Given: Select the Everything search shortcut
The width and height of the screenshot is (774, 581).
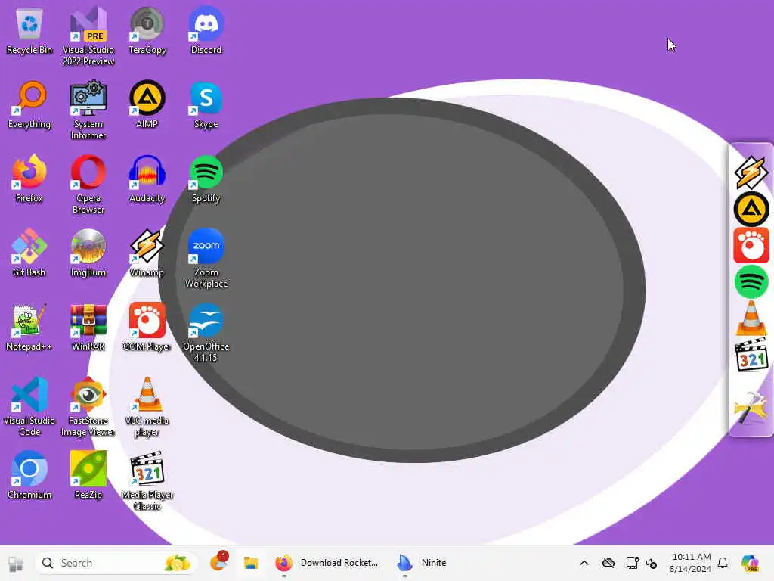Looking at the screenshot, I should pyautogui.click(x=29, y=104).
